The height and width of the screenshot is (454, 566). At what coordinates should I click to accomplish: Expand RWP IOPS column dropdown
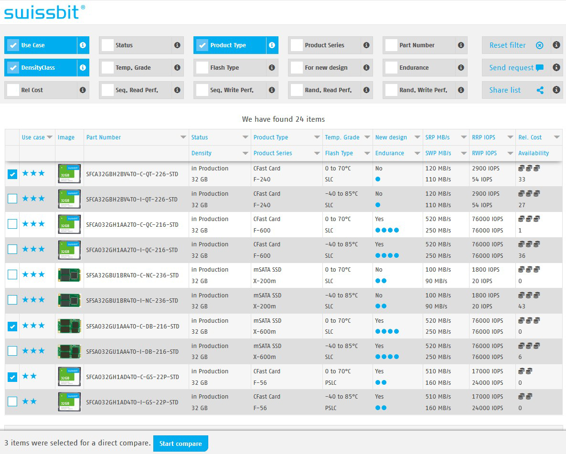click(511, 153)
